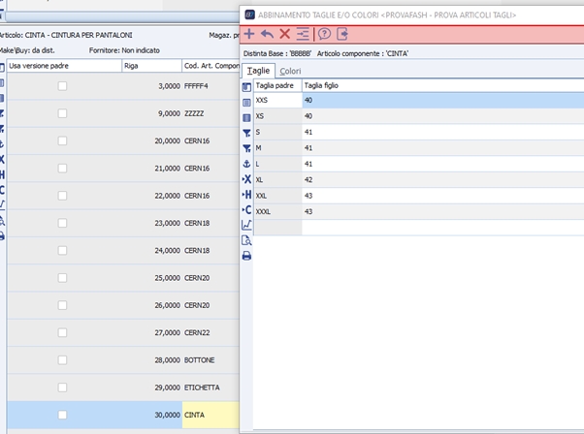The width and height of the screenshot is (584, 434).
Task: Click the print preview magnifier icon
Action: (x=246, y=240)
